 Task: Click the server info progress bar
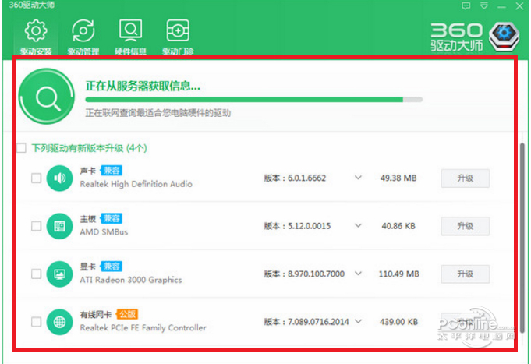[254, 100]
